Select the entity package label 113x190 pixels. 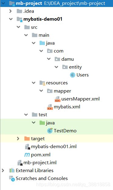[x=75, y=67]
